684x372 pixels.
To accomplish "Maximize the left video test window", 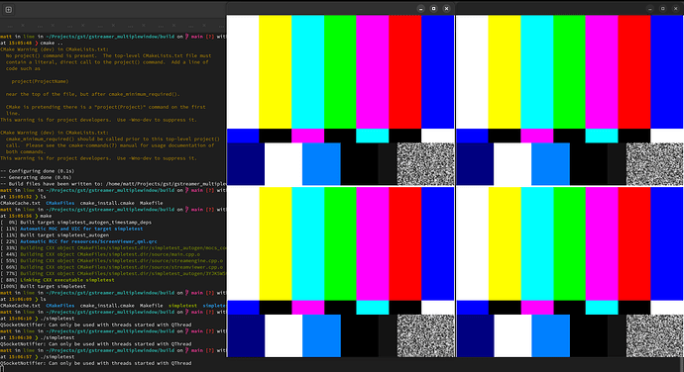I will [433, 9].
